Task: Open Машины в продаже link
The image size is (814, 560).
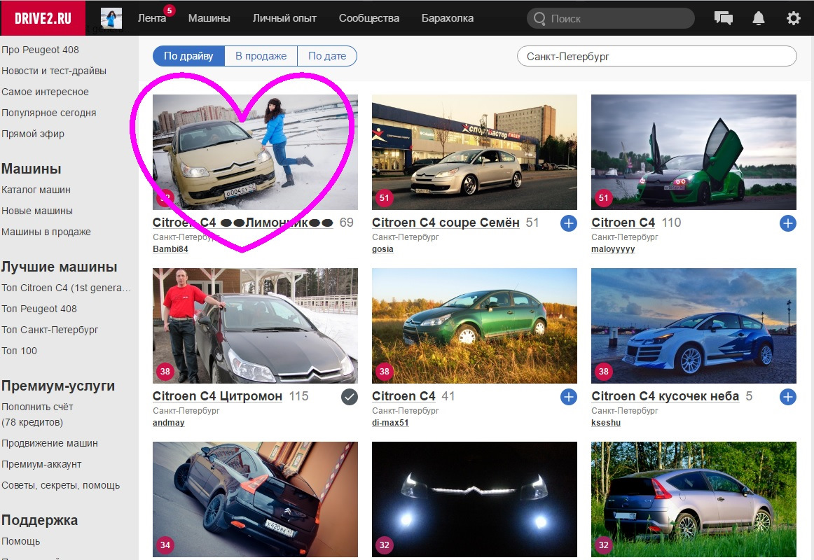Action: click(46, 232)
